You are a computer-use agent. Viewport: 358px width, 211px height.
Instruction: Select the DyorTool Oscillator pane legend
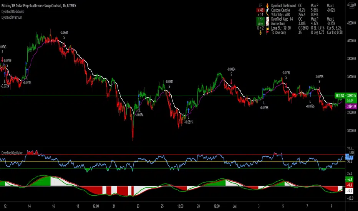coord(12,153)
